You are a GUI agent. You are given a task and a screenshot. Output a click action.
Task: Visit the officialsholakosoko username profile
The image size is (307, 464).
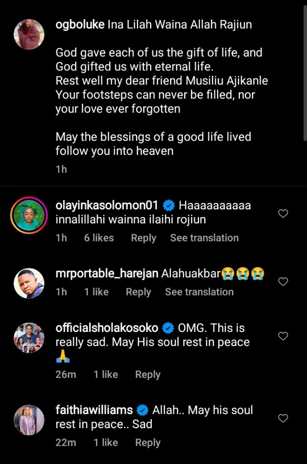click(107, 328)
